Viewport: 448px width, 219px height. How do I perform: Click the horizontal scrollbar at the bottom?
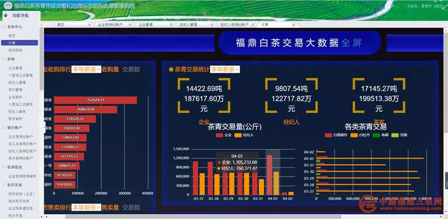point(203,217)
